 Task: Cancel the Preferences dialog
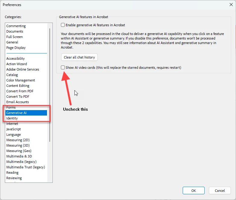point(220,191)
